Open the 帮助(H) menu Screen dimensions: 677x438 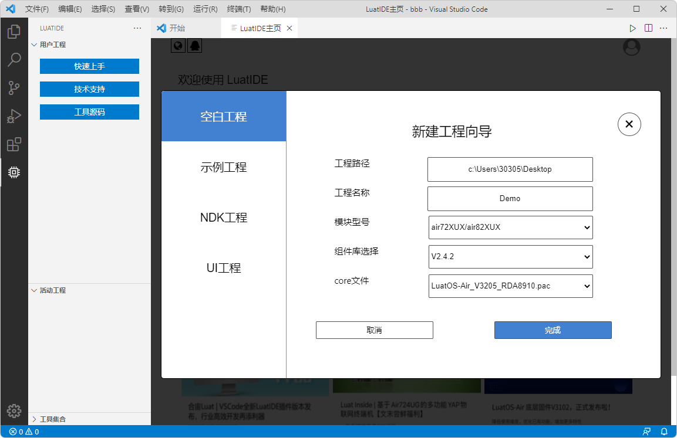point(273,9)
